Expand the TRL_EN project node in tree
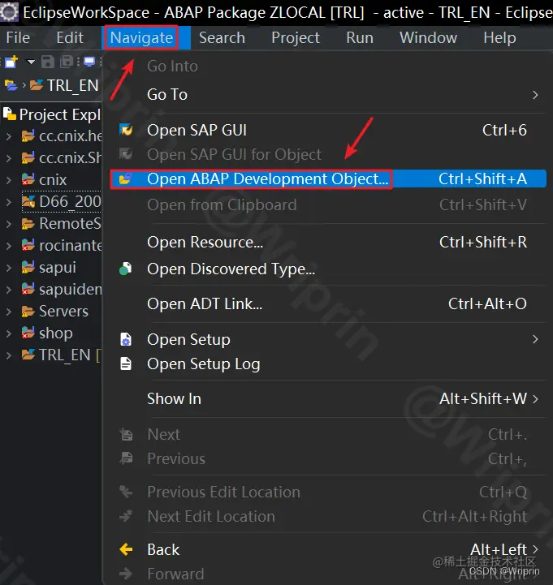The image size is (553, 585). (9, 355)
